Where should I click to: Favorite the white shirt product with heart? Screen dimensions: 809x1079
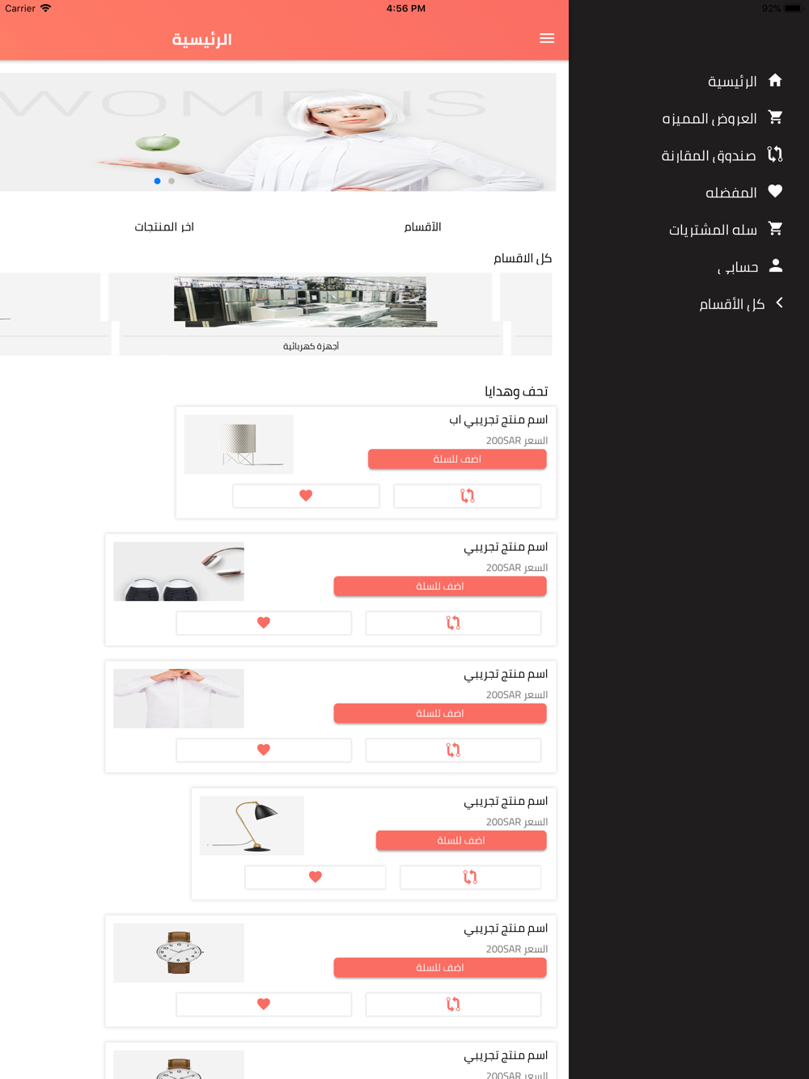264,750
